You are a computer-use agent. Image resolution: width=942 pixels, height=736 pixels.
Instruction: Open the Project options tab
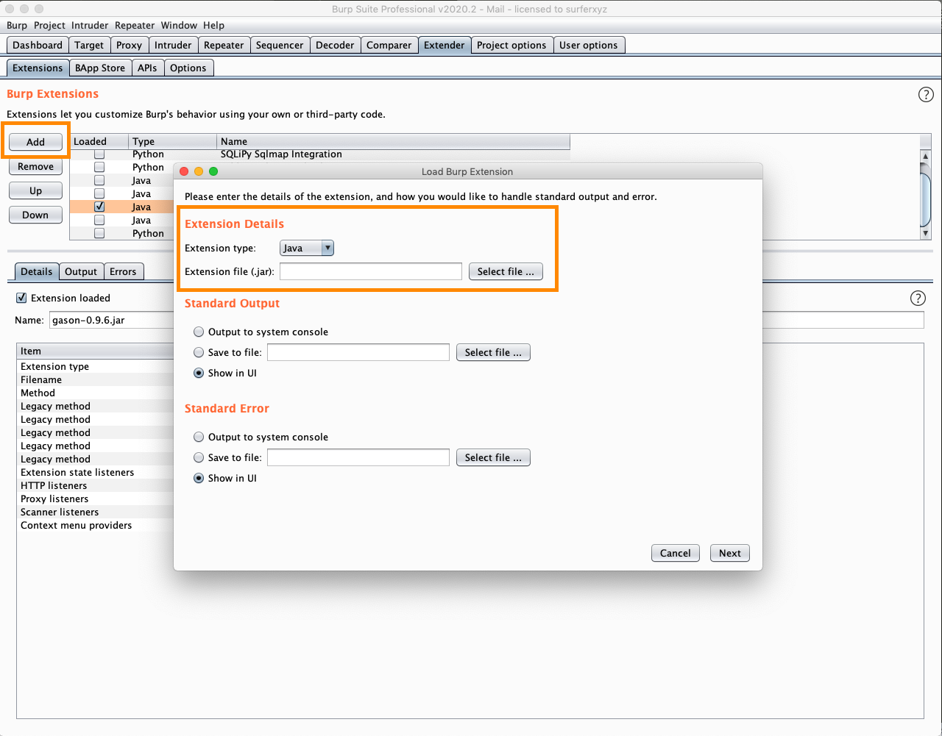click(x=511, y=45)
